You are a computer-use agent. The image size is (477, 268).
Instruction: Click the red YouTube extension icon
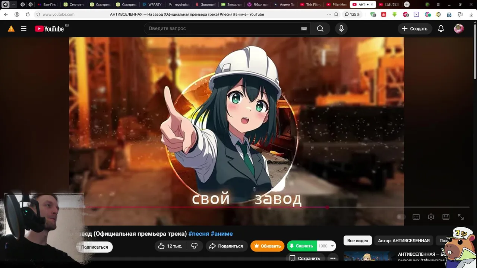coord(383,14)
